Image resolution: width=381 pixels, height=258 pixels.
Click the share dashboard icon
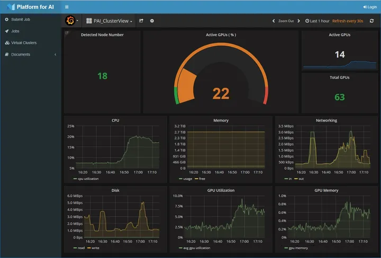coord(141,21)
